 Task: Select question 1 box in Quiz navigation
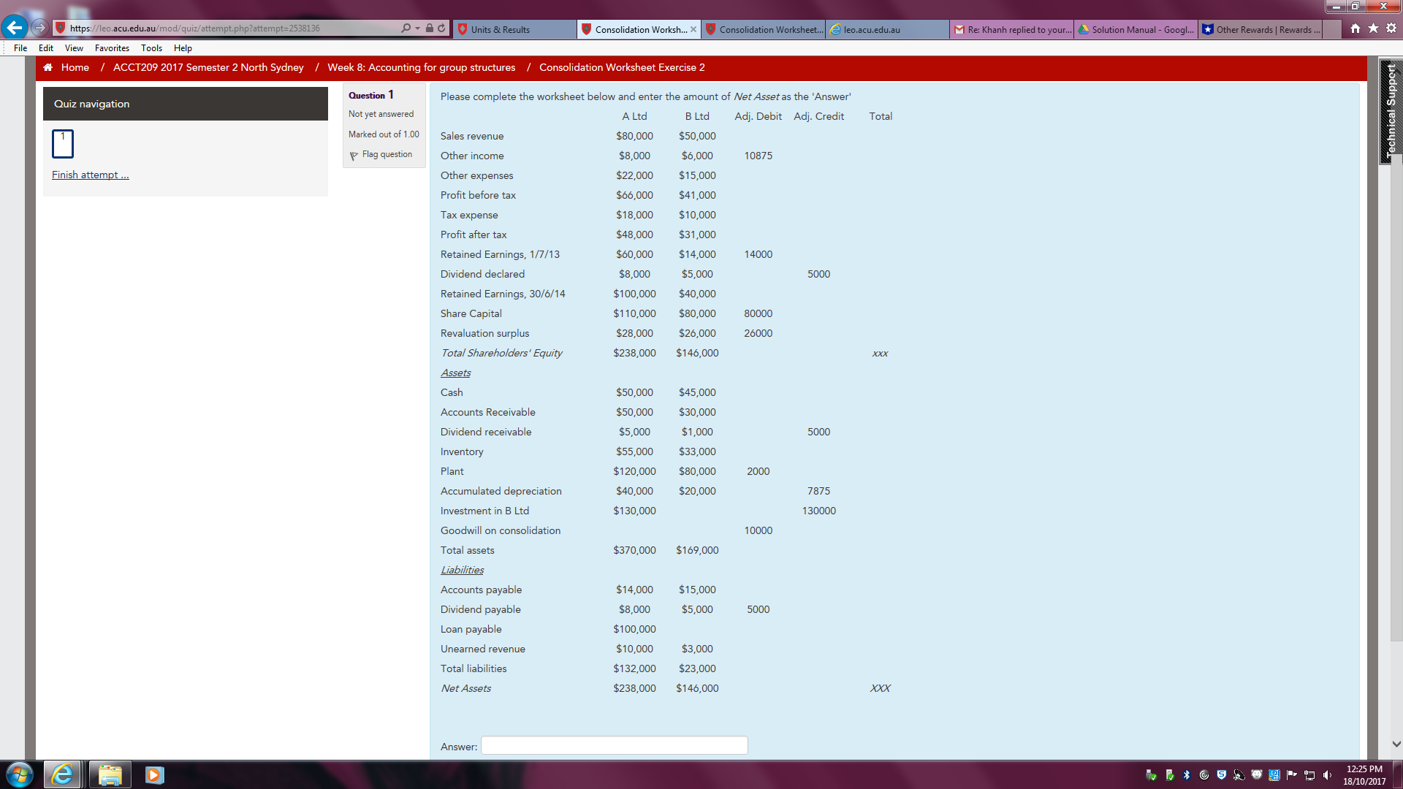[63, 143]
